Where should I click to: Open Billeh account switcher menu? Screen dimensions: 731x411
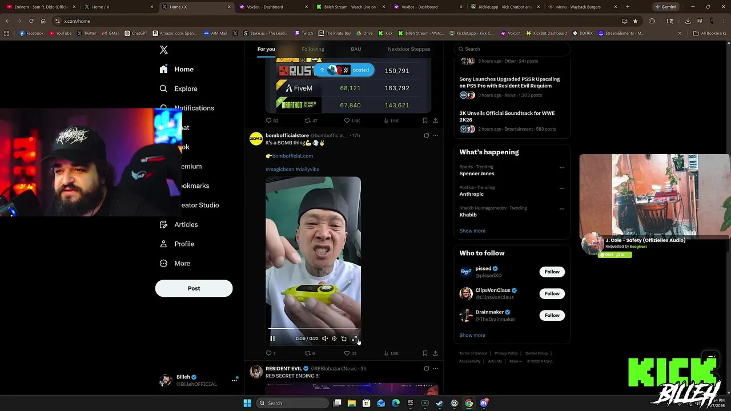(x=199, y=380)
